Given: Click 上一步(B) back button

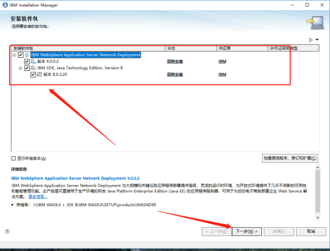Looking at the screenshot, I should point(217,231).
